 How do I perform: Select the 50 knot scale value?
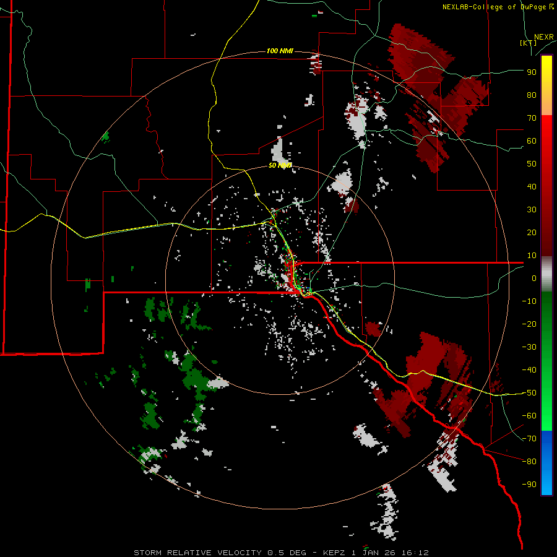click(x=532, y=164)
